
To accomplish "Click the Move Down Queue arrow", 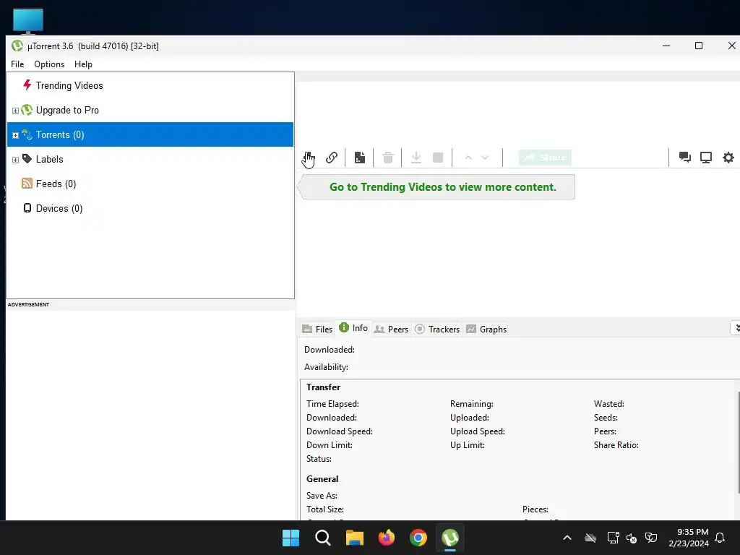I will click(x=485, y=158).
